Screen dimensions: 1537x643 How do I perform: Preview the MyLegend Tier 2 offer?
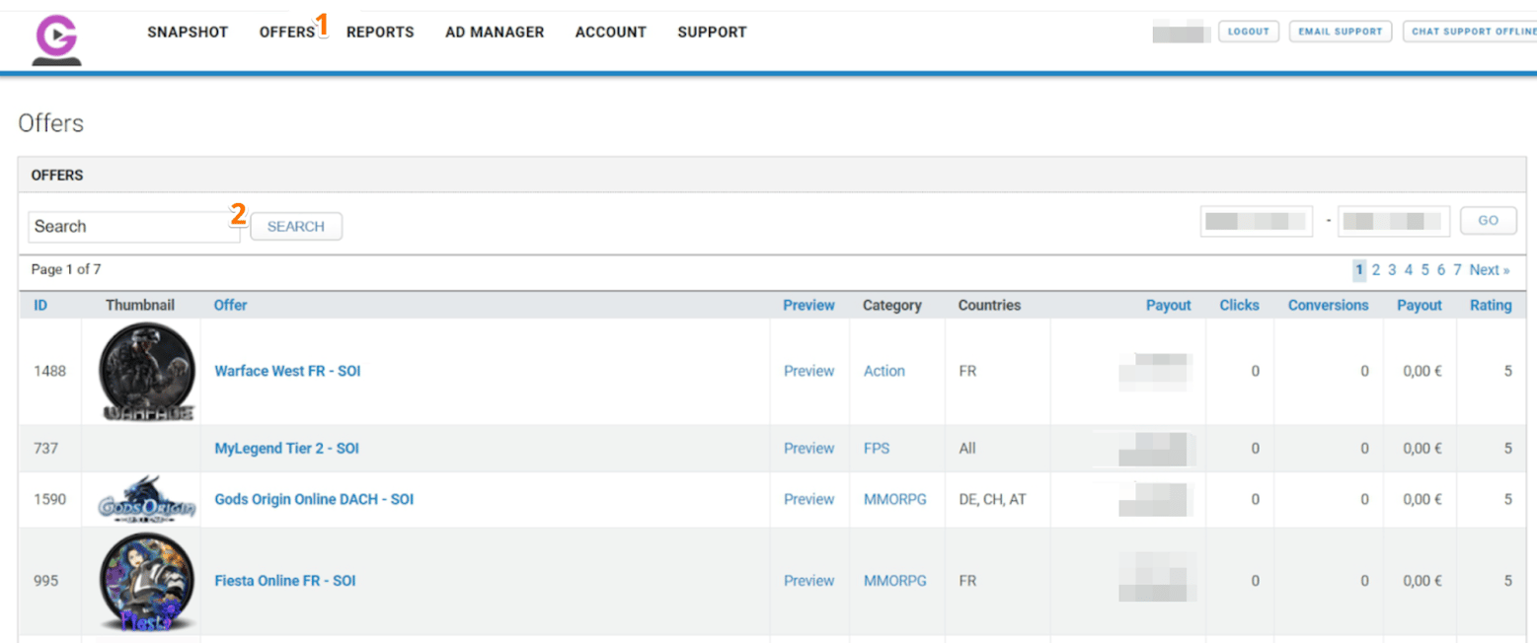click(x=808, y=448)
